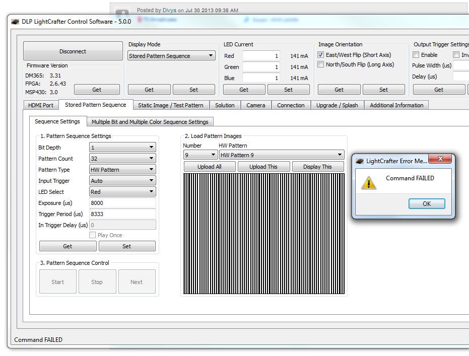Select Stored Pattern Sequence tab
Image resolution: width=469 pixels, height=356 pixels.
click(95, 105)
